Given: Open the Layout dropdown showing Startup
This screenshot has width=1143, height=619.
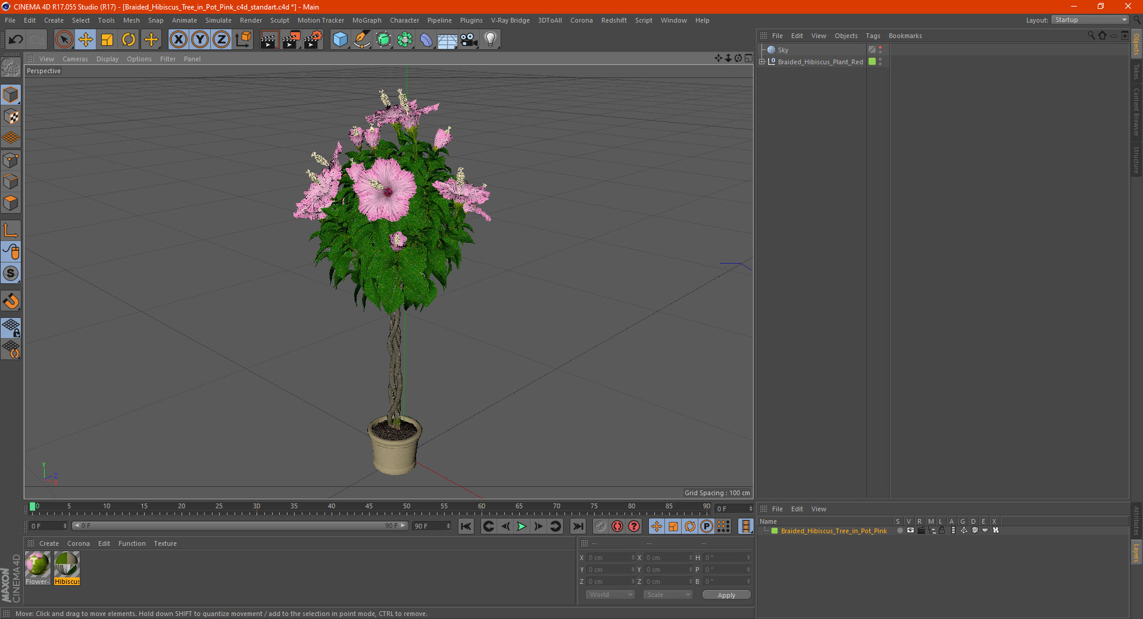Looking at the screenshot, I should [x=1090, y=20].
